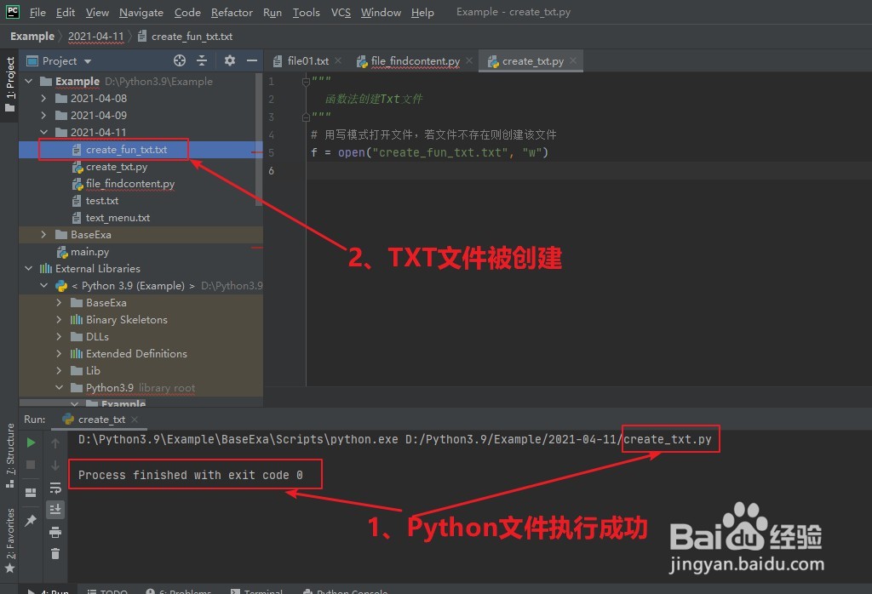The width and height of the screenshot is (872, 594).
Task: Close the file_findcontent.py tab
Action: [468, 60]
